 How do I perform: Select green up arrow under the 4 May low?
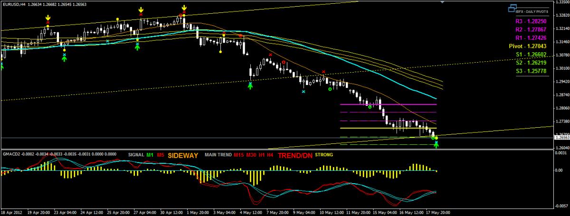click(x=250, y=86)
